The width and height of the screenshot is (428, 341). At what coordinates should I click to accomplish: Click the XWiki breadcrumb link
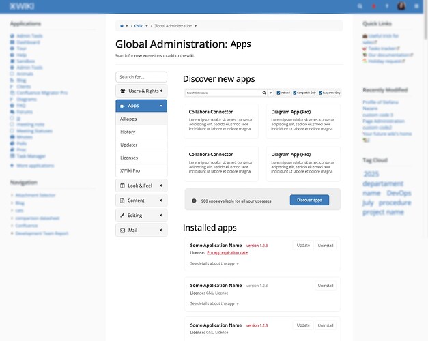[x=139, y=26]
